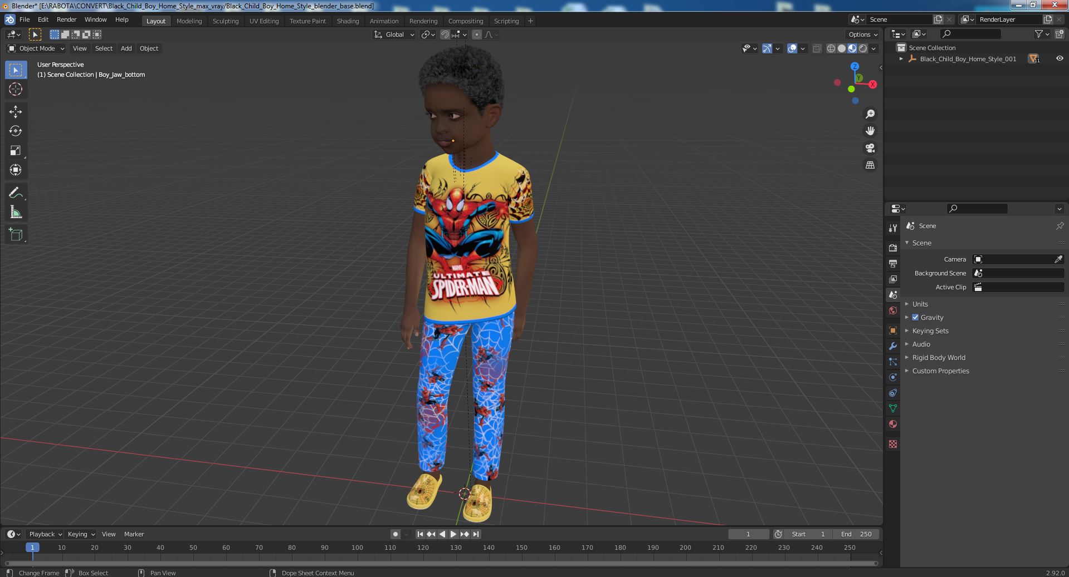The width and height of the screenshot is (1069, 577).
Task: Switch orthographic/perspective grid icon
Action: tap(870, 165)
